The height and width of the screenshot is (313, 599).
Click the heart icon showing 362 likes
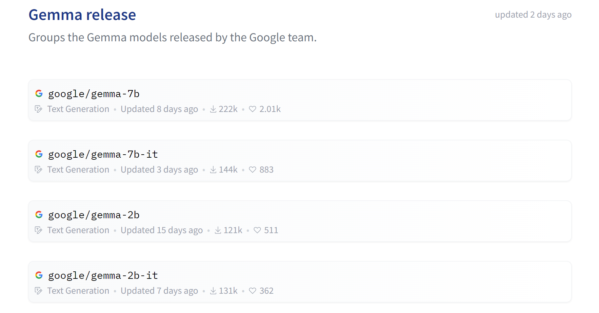tap(253, 291)
